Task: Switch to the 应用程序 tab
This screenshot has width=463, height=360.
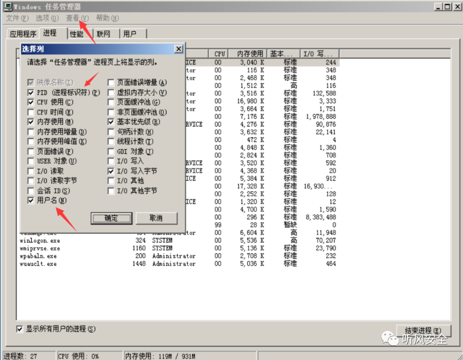Action: 23,34
